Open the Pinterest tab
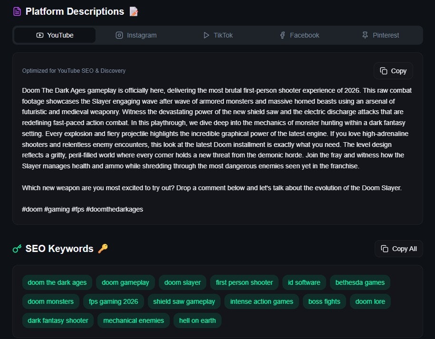Screen dimensions: 435x339 click(380, 35)
